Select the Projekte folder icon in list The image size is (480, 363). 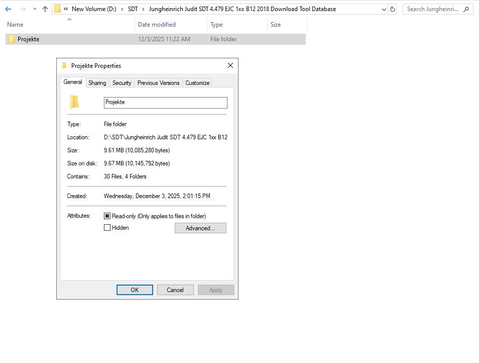tap(12, 39)
